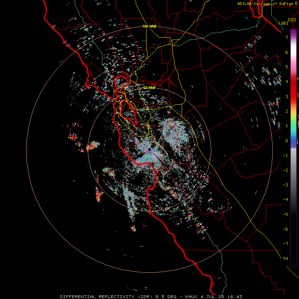Click the vertical ZDR color scale bar
This screenshot has width=299, height=299.
tap(293, 148)
